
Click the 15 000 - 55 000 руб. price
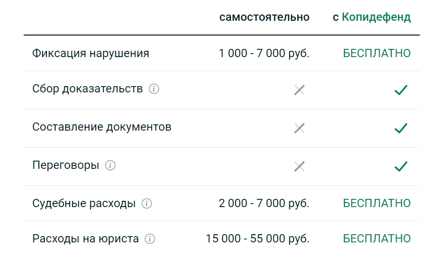point(257,239)
